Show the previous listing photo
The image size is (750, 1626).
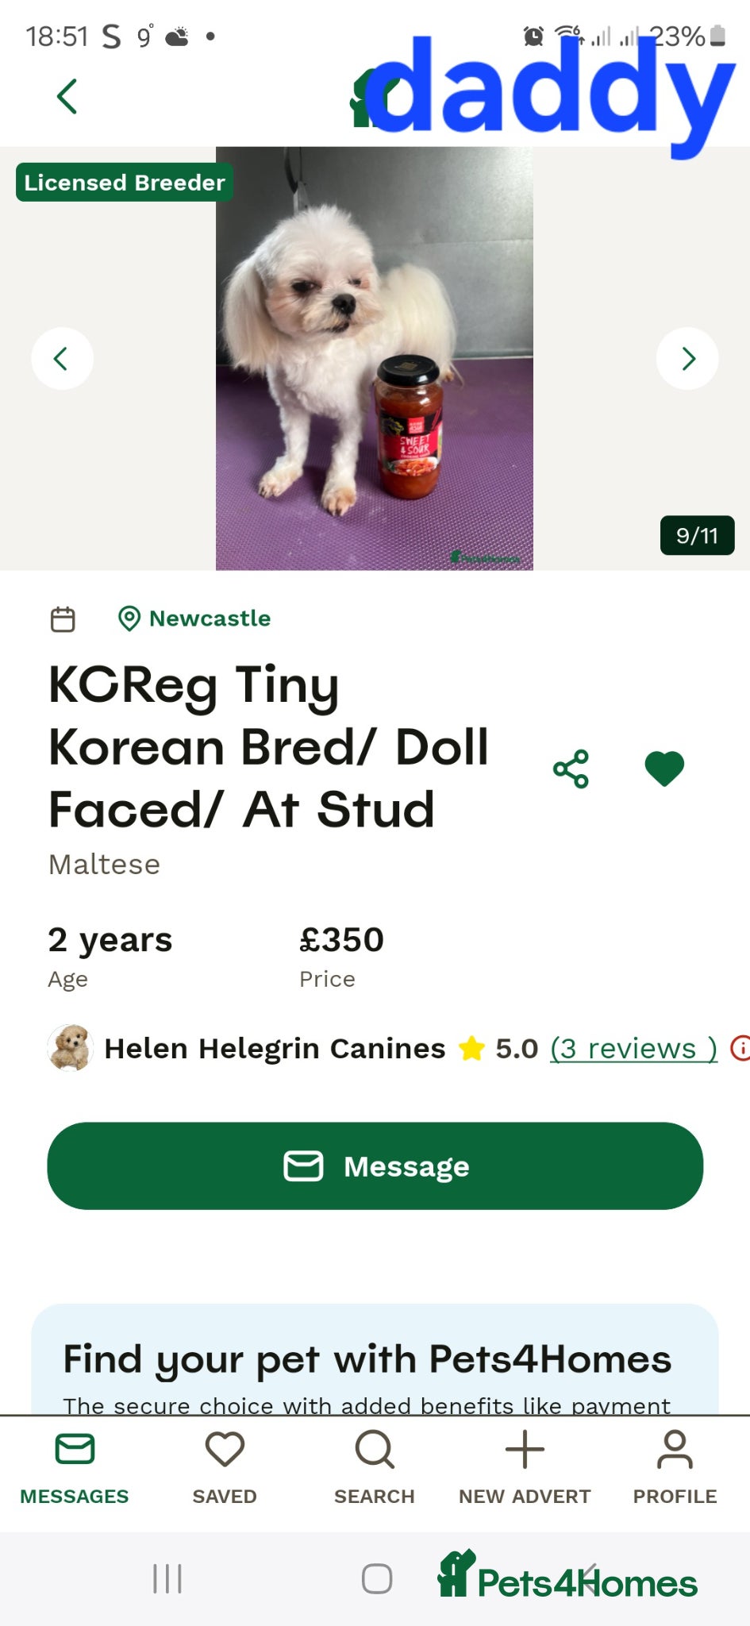point(62,358)
